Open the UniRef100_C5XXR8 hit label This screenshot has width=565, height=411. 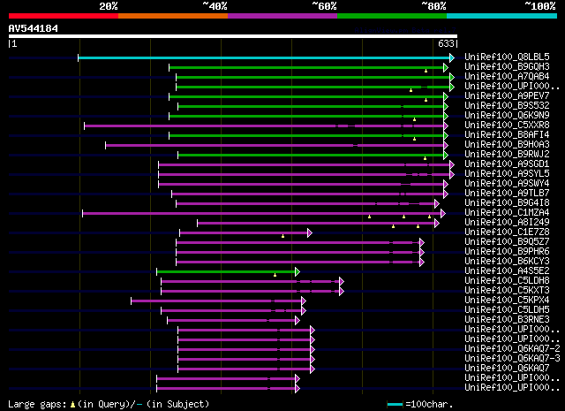click(507, 126)
